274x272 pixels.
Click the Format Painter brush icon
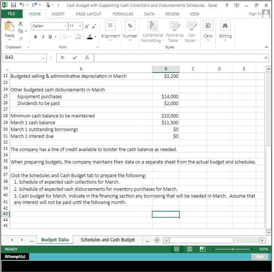pos(20,39)
